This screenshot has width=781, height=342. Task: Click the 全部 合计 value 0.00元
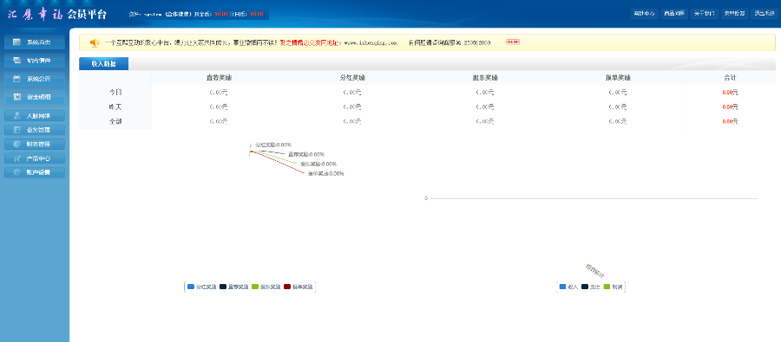[730, 121]
